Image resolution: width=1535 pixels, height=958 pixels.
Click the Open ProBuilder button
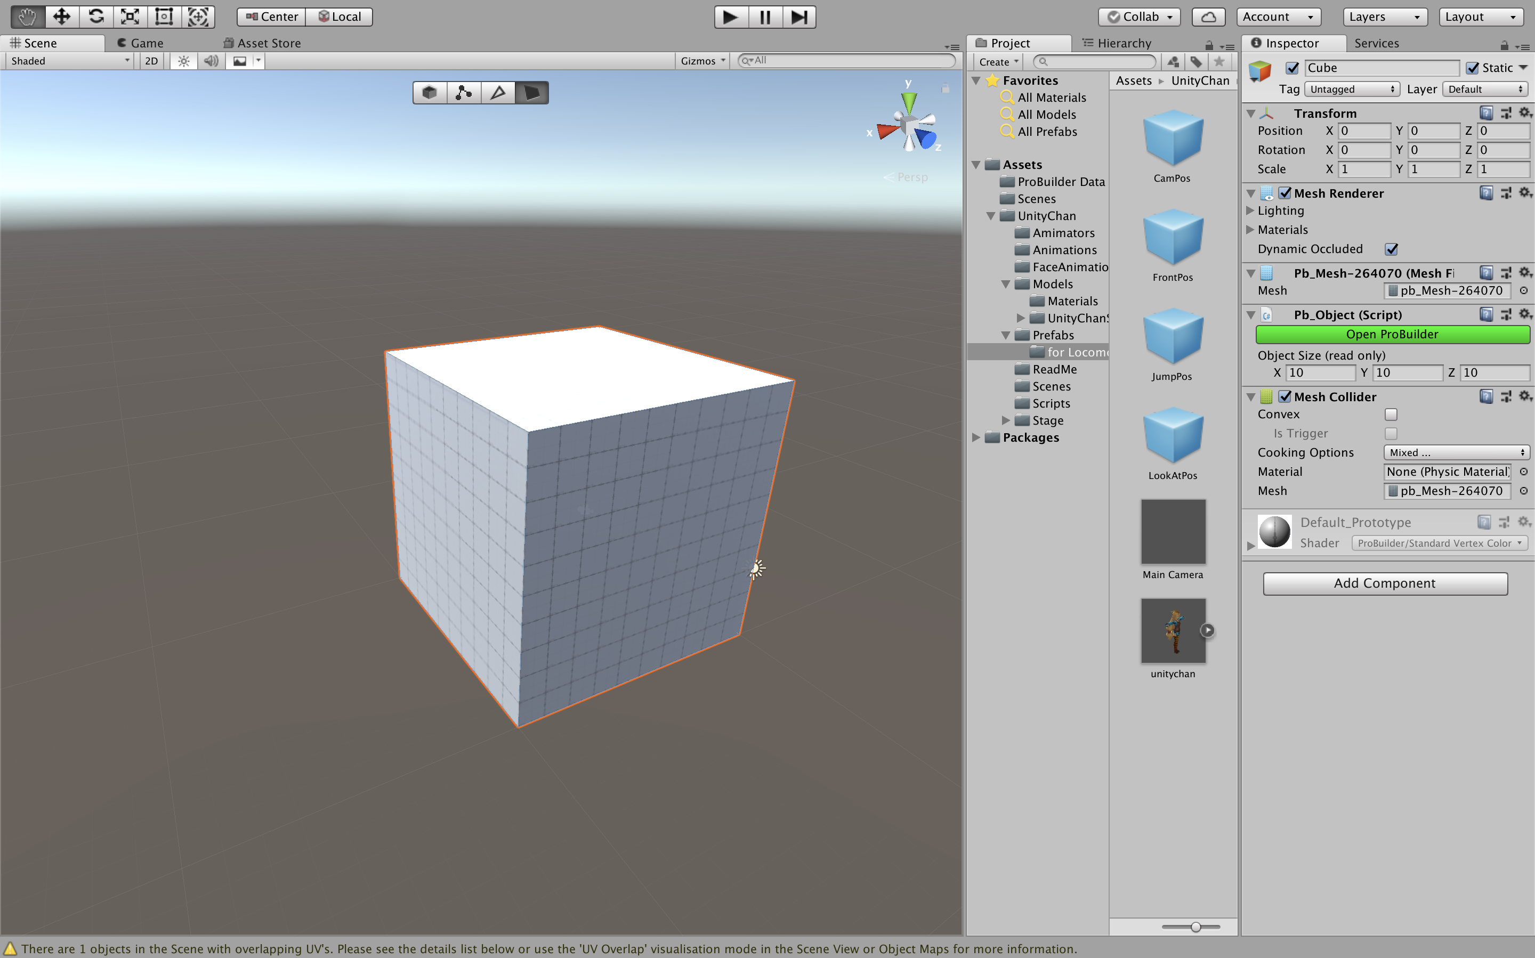1392,334
